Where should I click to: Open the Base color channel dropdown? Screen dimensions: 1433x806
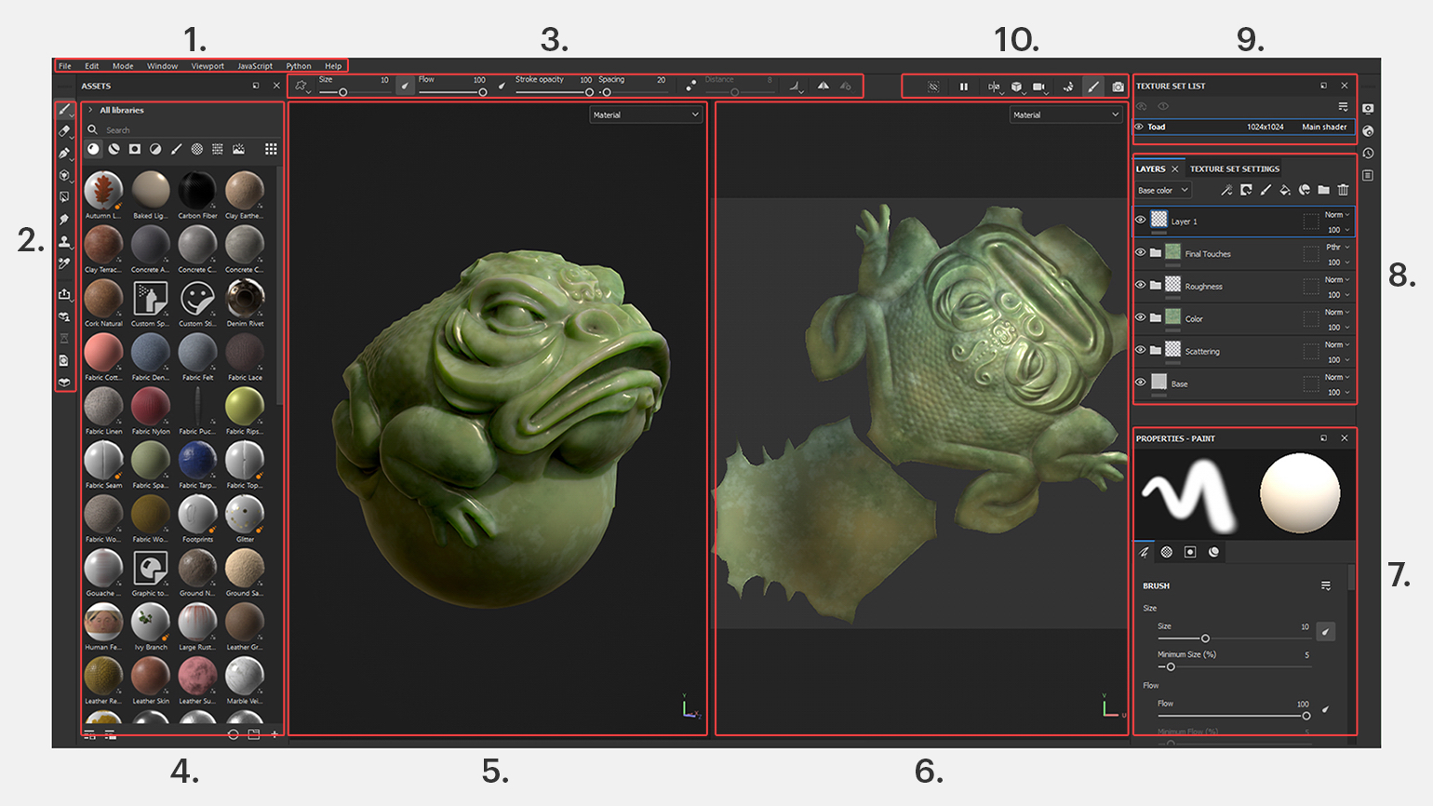(x=1163, y=191)
